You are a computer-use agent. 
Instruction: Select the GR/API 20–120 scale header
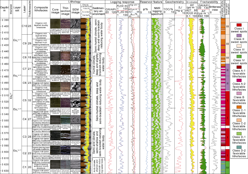click(111, 11)
